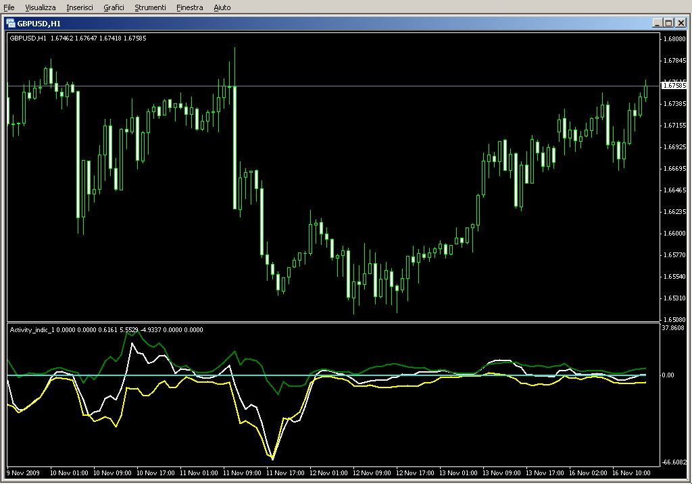Screen dimensions: 692x484
Task: Click the 11 Nov 17:00 time label
Action: tap(285, 473)
